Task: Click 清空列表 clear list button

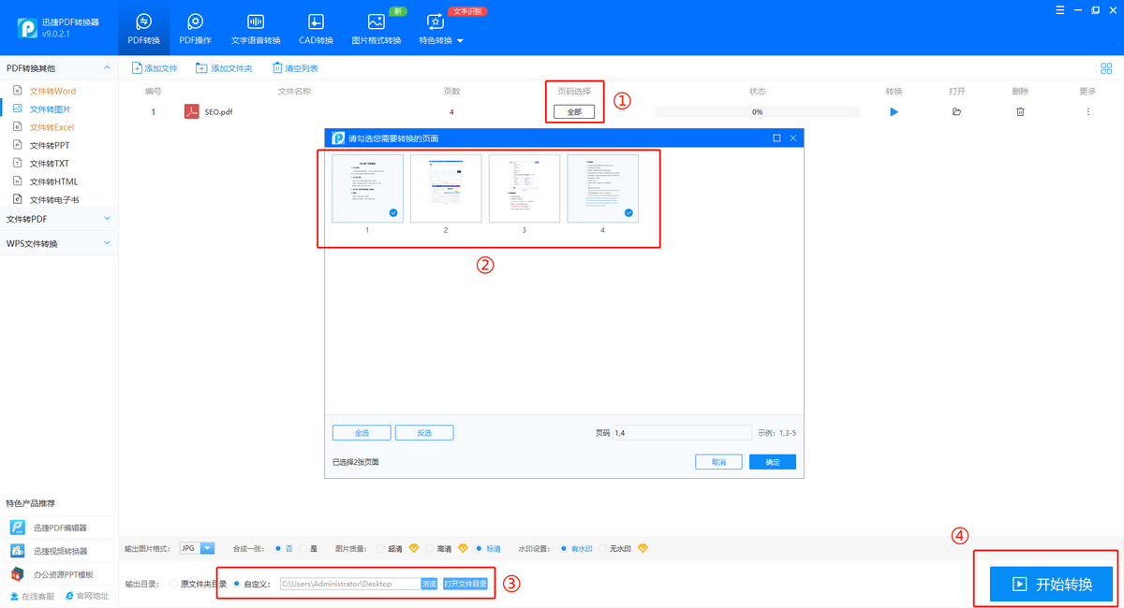Action: 295,68
